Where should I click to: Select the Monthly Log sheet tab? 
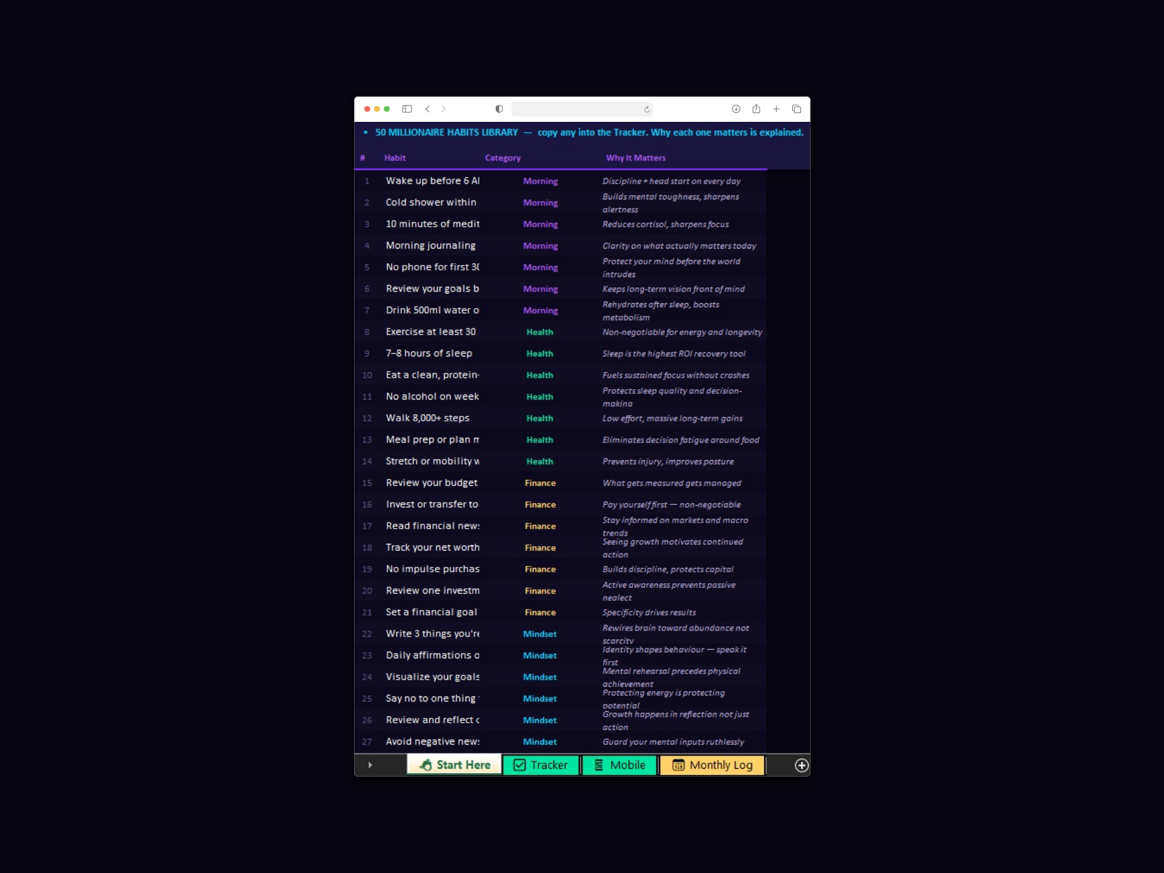[712, 765]
